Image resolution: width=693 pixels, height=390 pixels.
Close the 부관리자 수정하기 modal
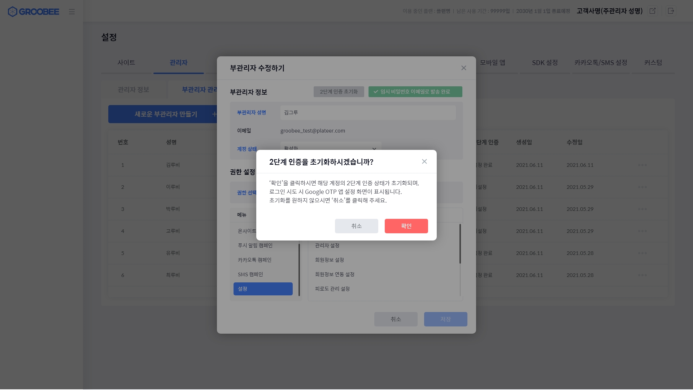(x=463, y=68)
